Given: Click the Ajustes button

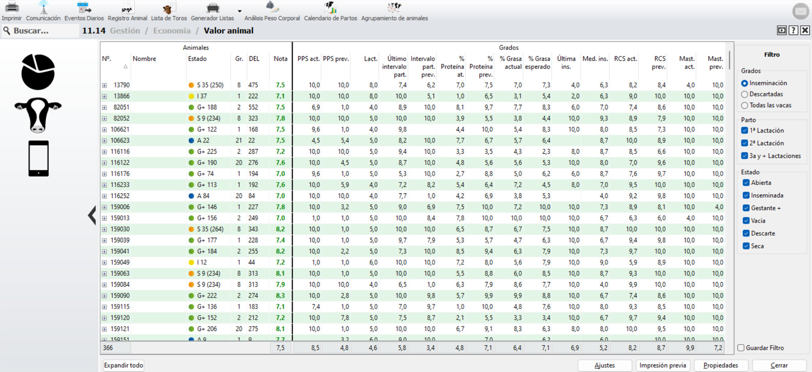Looking at the screenshot, I should (604, 365).
